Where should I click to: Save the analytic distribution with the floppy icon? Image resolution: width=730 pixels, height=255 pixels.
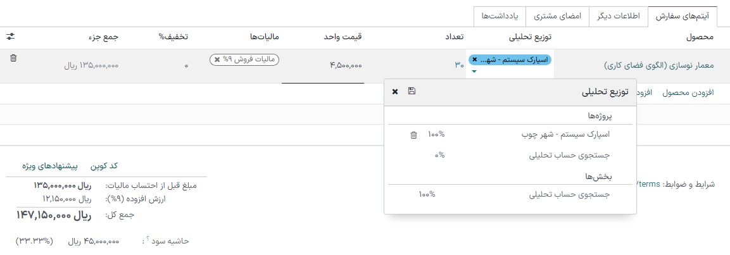pos(412,91)
